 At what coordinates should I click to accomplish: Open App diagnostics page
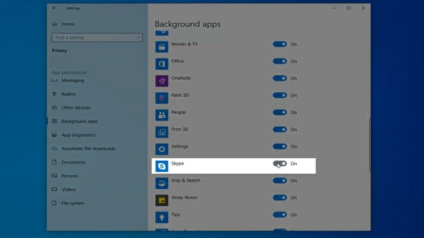pyautogui.click(x=79, y=135)
